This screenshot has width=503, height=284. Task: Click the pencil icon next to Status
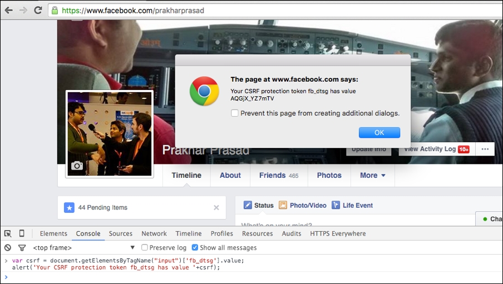click(x=248, y=205)
